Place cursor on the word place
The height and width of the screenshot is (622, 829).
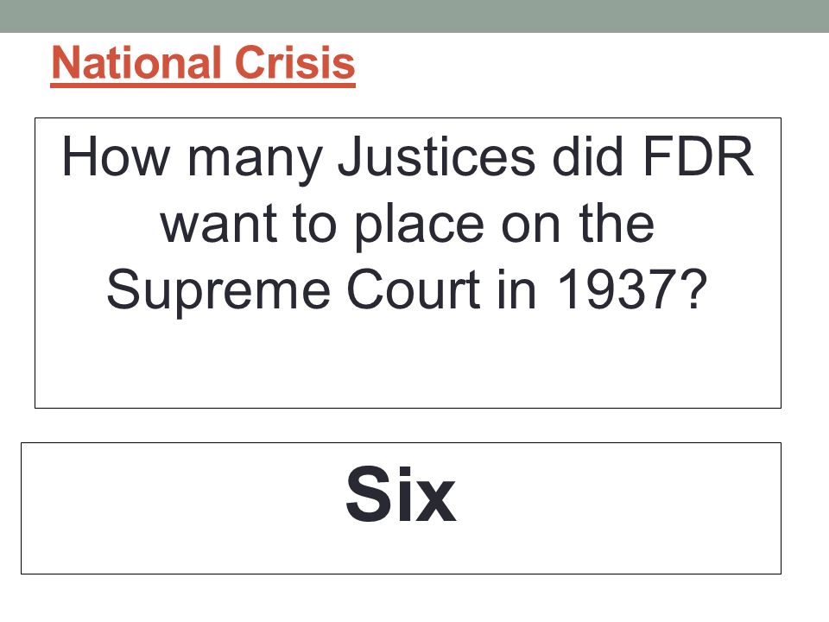coord(420,225)
